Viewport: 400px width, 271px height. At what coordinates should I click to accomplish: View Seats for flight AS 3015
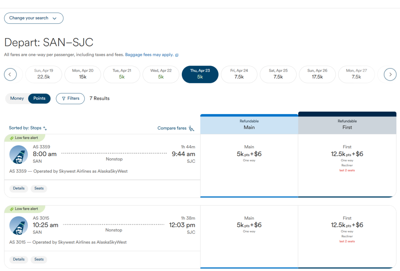[39, 260]
